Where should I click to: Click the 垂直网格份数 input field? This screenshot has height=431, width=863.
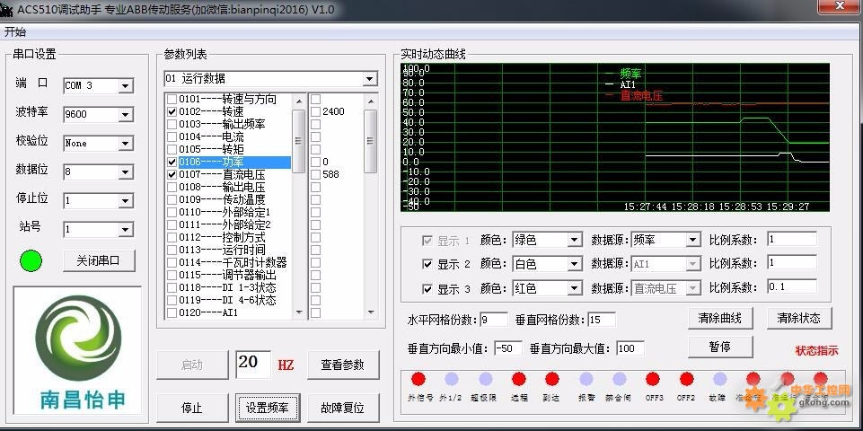click(601, 320)
